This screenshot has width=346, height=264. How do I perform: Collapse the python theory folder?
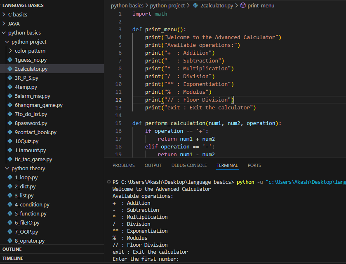tap(28, 169)
